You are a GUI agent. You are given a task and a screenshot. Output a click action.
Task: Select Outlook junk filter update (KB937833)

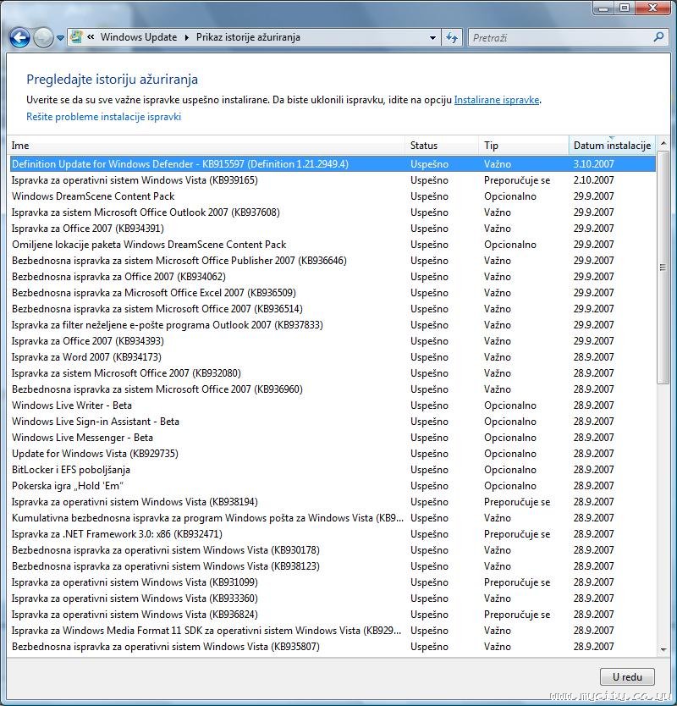pos(333,325)
